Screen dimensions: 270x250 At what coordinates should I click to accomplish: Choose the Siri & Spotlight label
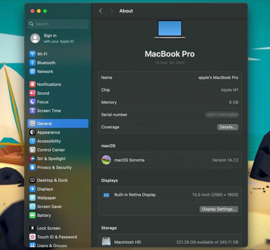click(51, 159)
